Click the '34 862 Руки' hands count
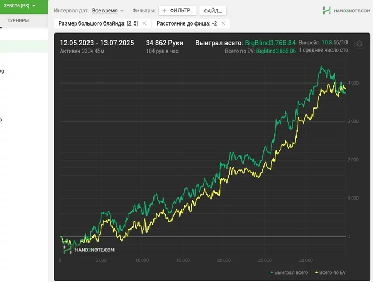 click(165, 43)
